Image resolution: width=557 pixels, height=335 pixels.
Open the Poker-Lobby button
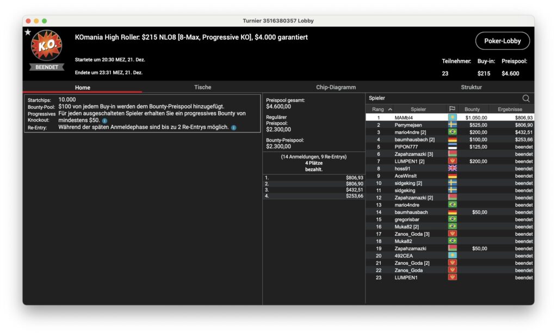502,41
